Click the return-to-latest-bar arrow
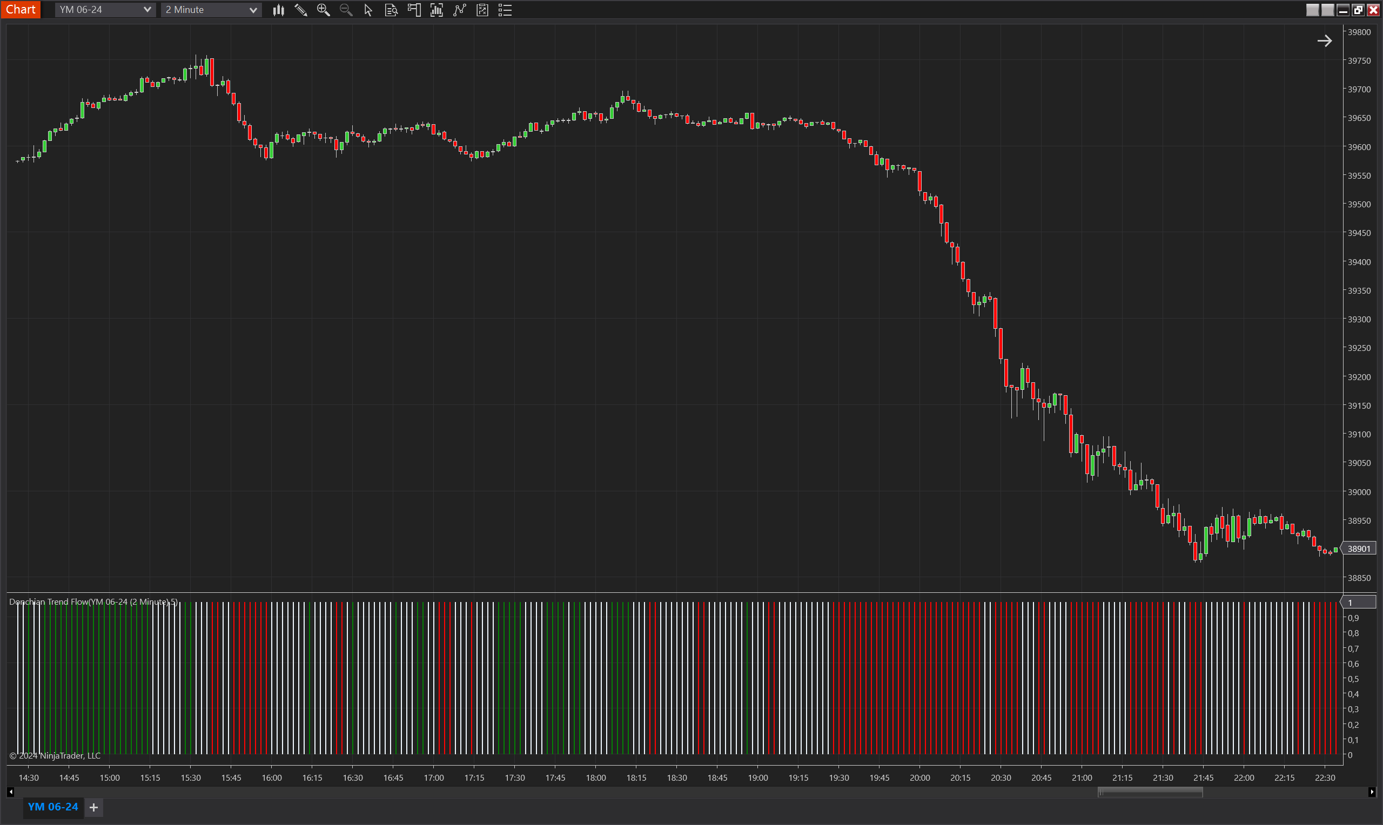 click(x=1324, y=40)
